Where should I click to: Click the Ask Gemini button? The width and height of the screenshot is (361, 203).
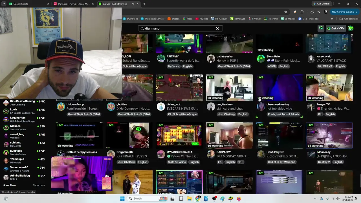tap(321, 4)
